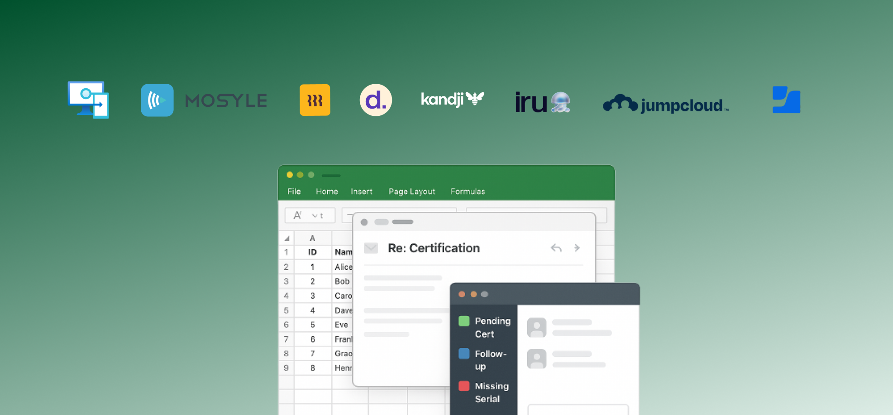This screenshot has width=893, height=415.
Task: Click the input box at bottom of dark window
Action: (578, 410)
